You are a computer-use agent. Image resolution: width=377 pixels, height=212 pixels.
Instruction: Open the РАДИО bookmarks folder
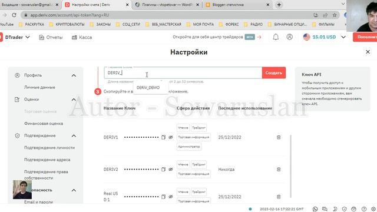(253, 24)
